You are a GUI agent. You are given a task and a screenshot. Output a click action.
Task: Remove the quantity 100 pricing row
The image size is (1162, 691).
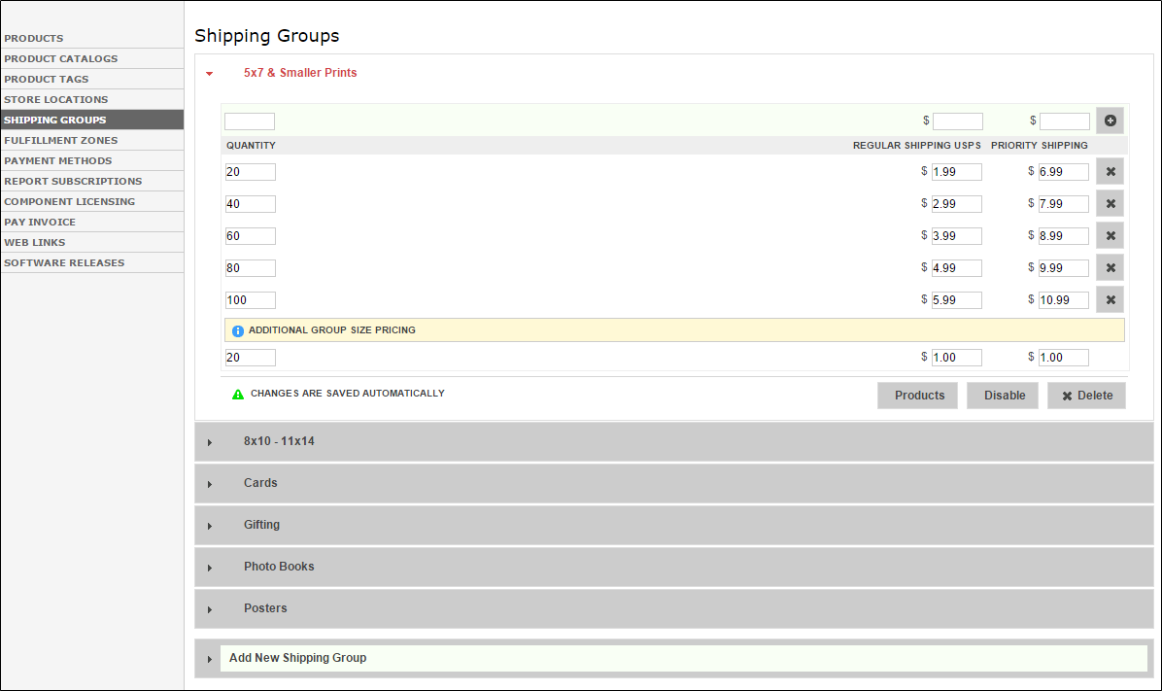click(x=1111, y=299)
